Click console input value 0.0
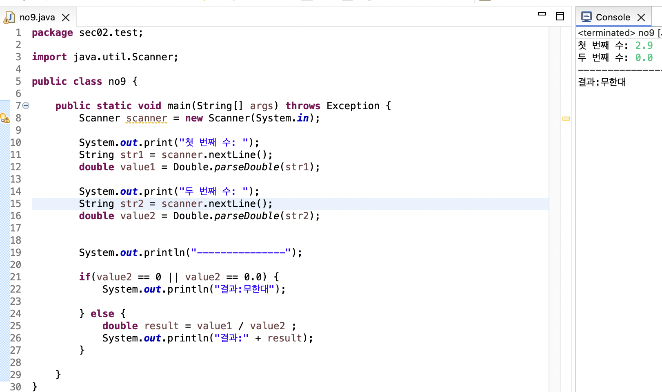The width and height of the screenshot is (662, 392). point(644,58)
